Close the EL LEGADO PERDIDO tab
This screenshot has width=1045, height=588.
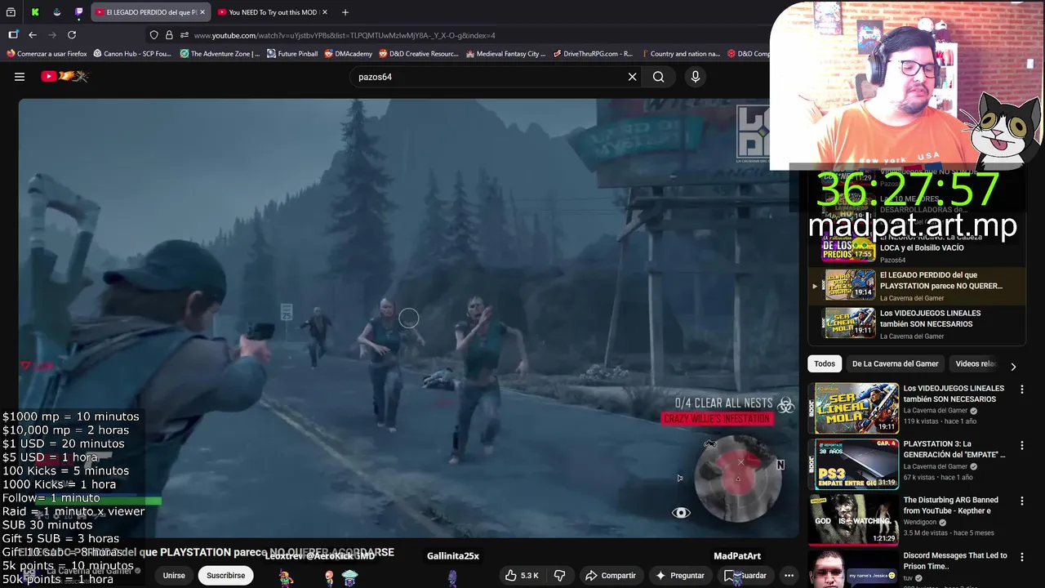click(x=202, y=12)
